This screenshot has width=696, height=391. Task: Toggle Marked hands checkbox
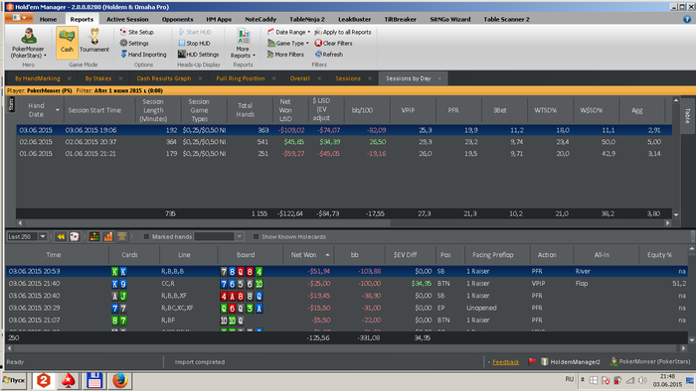tap(146, 236)
